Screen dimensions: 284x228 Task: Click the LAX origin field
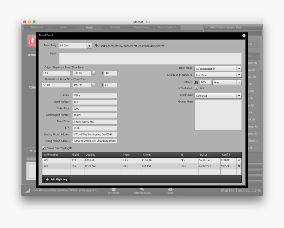coord(56,73)
